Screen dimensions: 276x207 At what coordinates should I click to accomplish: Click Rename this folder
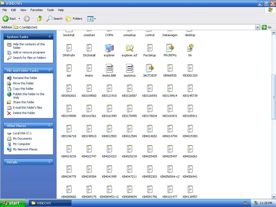(x=25, y=78)
